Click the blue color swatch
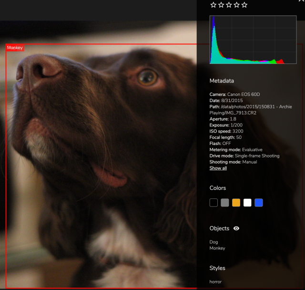The image size is (305, 290). point(259,203)
